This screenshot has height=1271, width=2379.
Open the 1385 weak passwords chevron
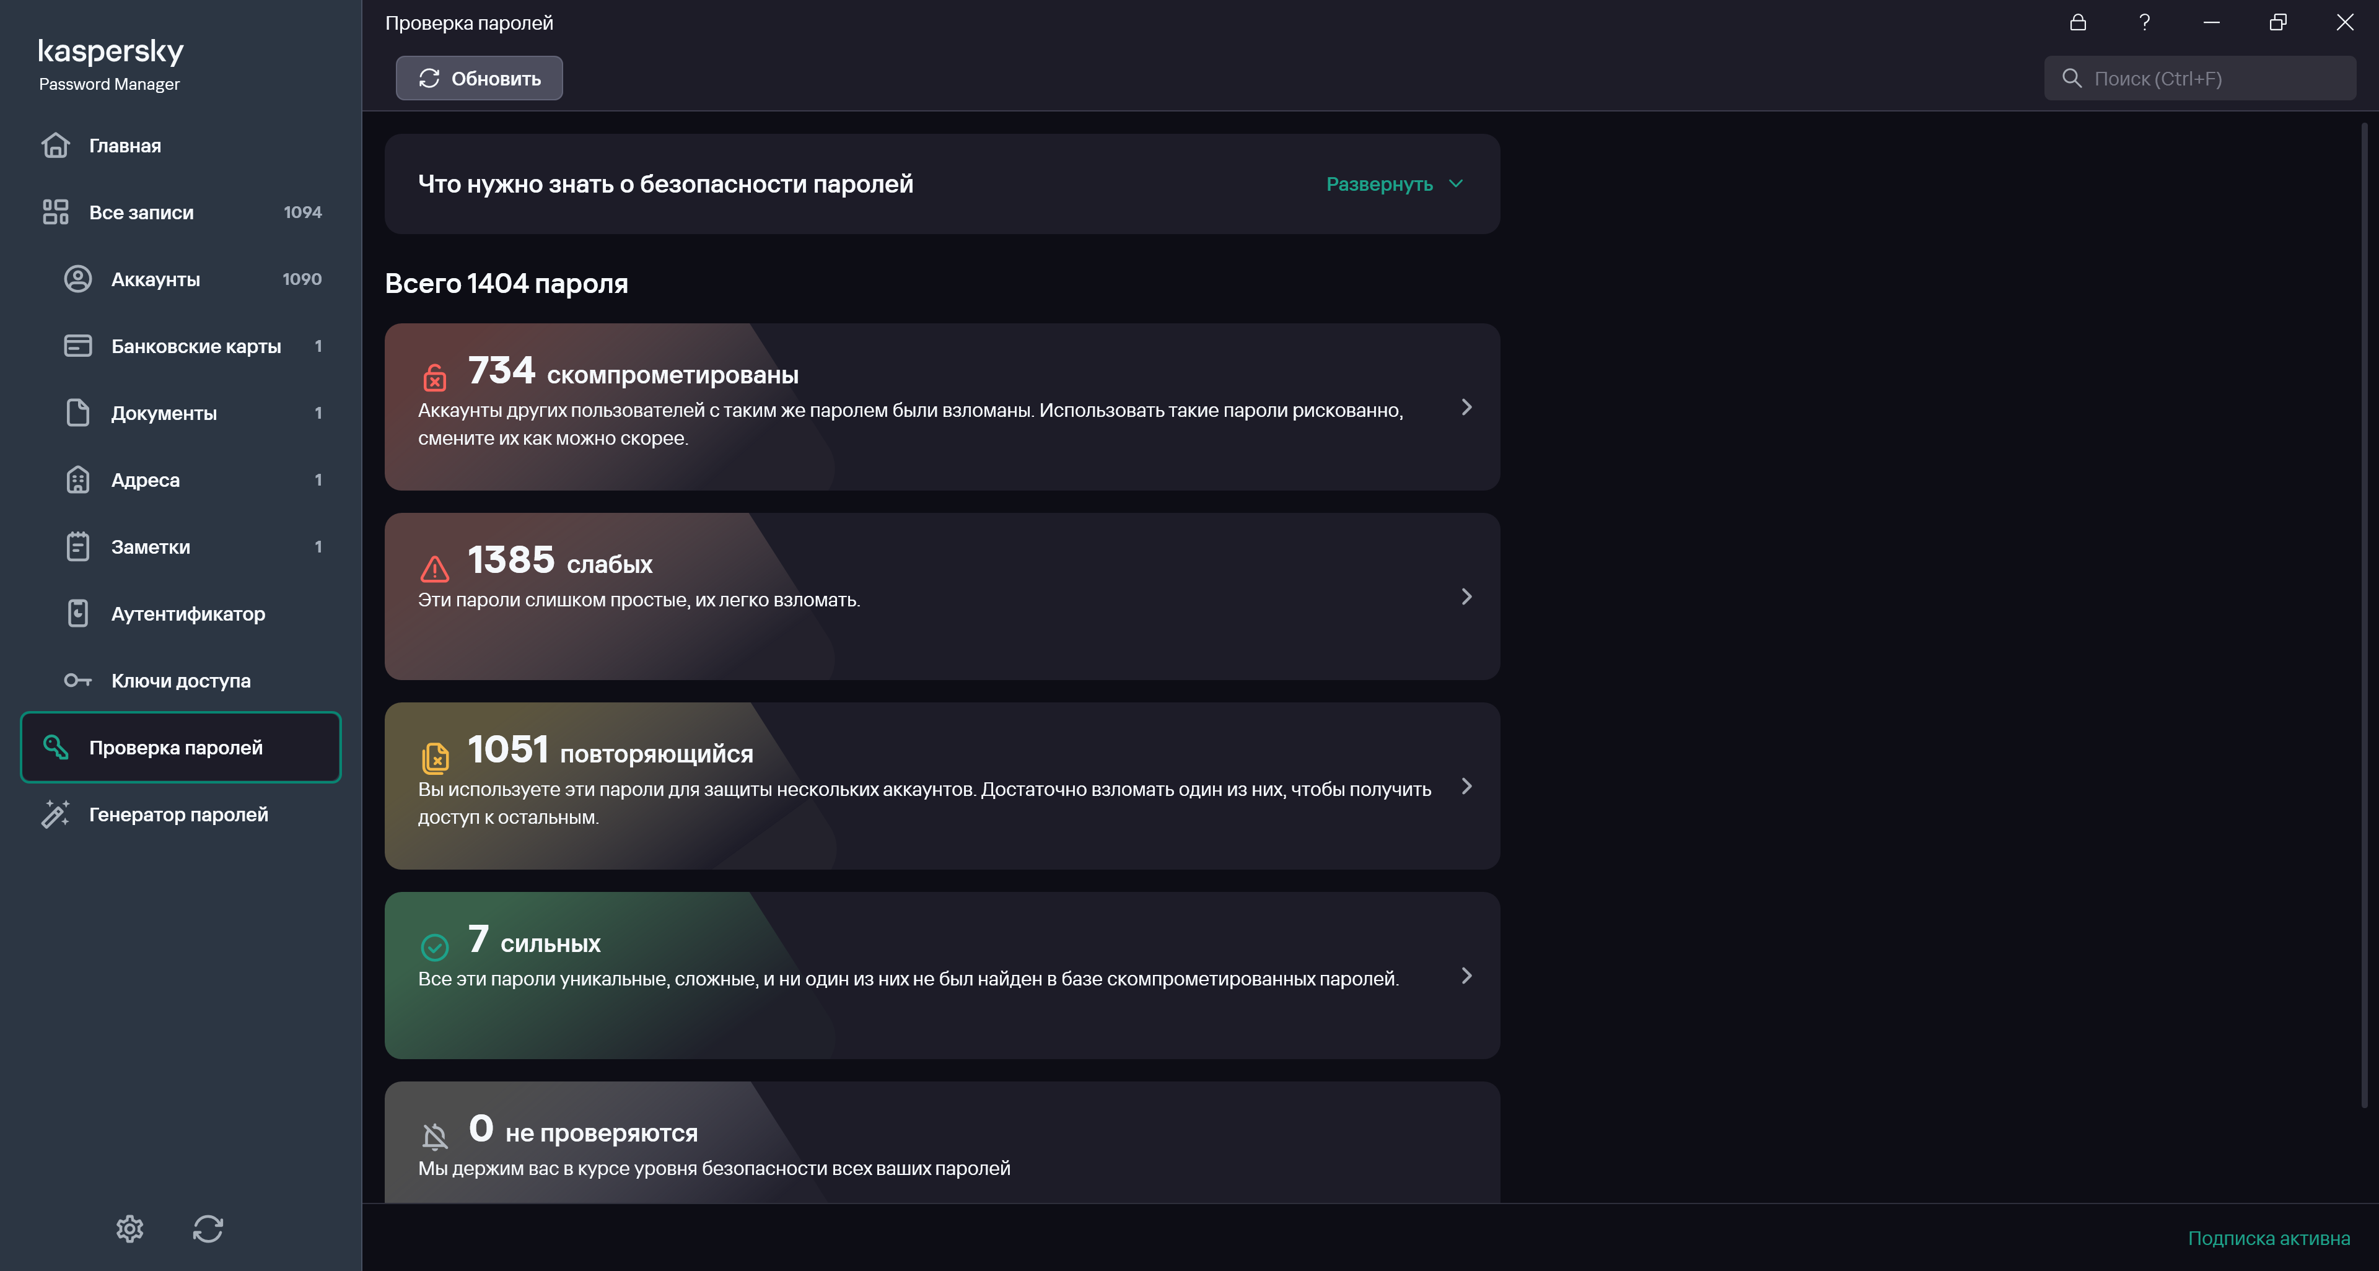coord(1466,596)
